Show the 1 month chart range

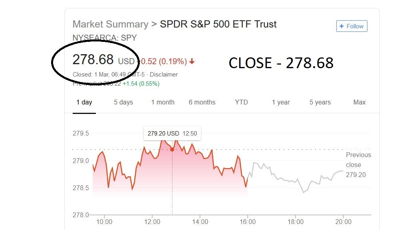(x=163, y=102)
